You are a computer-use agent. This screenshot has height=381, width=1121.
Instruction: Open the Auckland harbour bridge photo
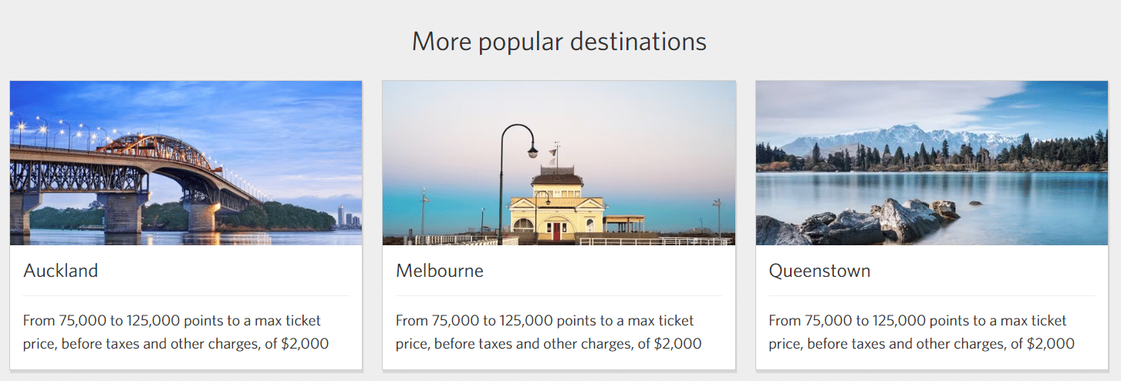click(x=186, y=163)
